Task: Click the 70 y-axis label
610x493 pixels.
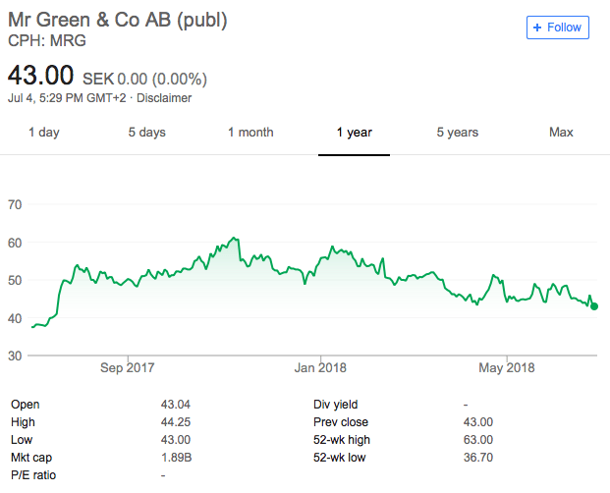Action: coord(15,204)
